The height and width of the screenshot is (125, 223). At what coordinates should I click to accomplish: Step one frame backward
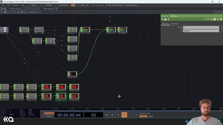pos(118,115)
